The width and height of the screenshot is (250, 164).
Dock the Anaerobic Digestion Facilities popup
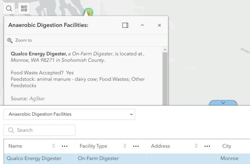(x=125, y=25)
